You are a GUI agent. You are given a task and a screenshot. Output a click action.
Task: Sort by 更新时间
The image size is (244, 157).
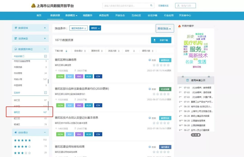(x=97, y=51)
